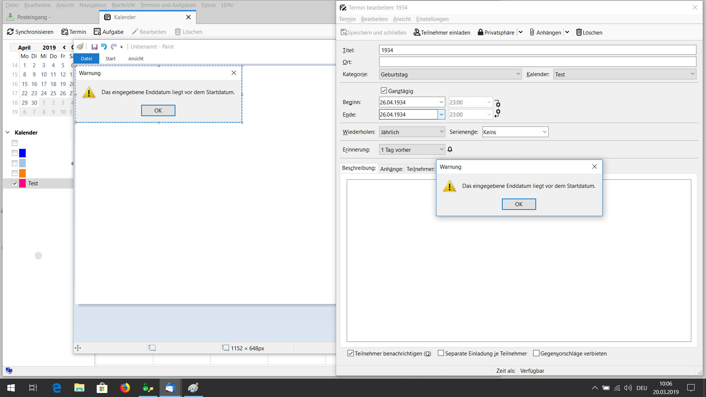Uncheck the Ganztägig checkbox
The height and width of the screenshot is (397, 706).
[384, 91]
